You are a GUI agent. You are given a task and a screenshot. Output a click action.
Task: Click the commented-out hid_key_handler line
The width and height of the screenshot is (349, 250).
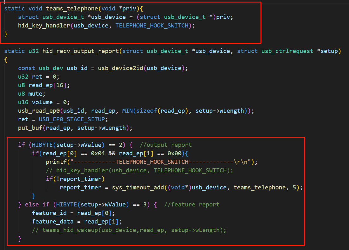139,171
